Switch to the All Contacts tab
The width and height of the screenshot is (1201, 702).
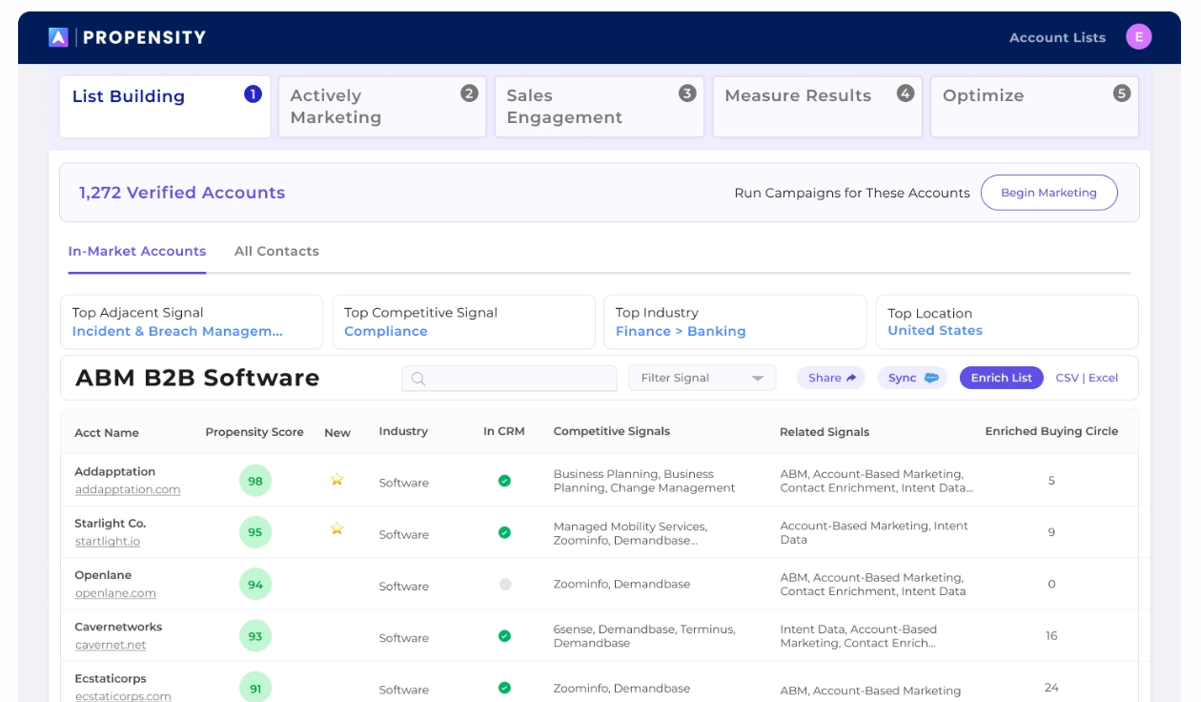276,251
